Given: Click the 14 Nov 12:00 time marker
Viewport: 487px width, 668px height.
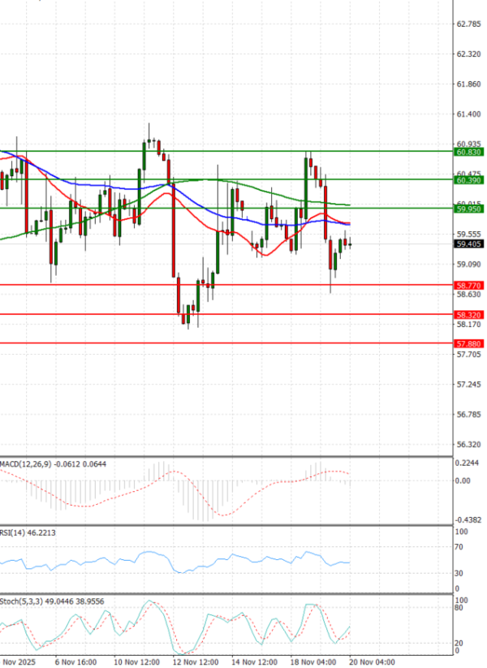Looking at the screenshot, I should tap(255, 662).
